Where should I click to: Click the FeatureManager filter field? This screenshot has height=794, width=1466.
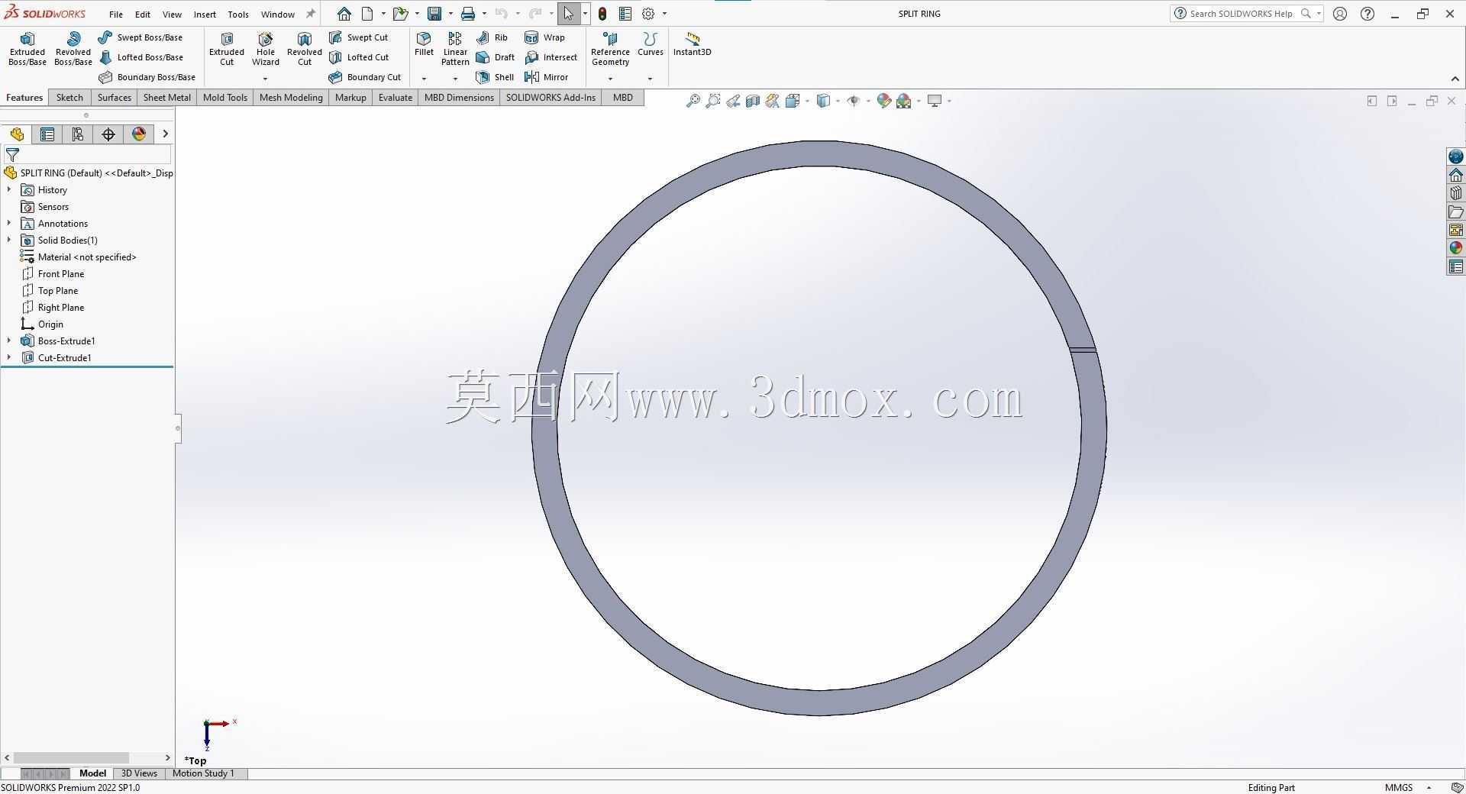(x=88, y=154)
